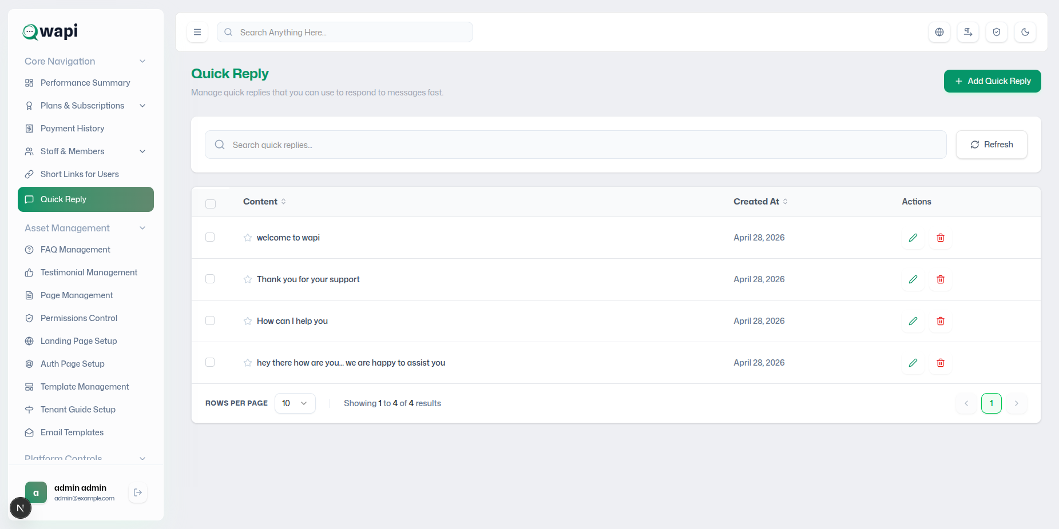Open the Next.js dev tools badge
This screenshot has width=1059, height=529.
[21, 508]
